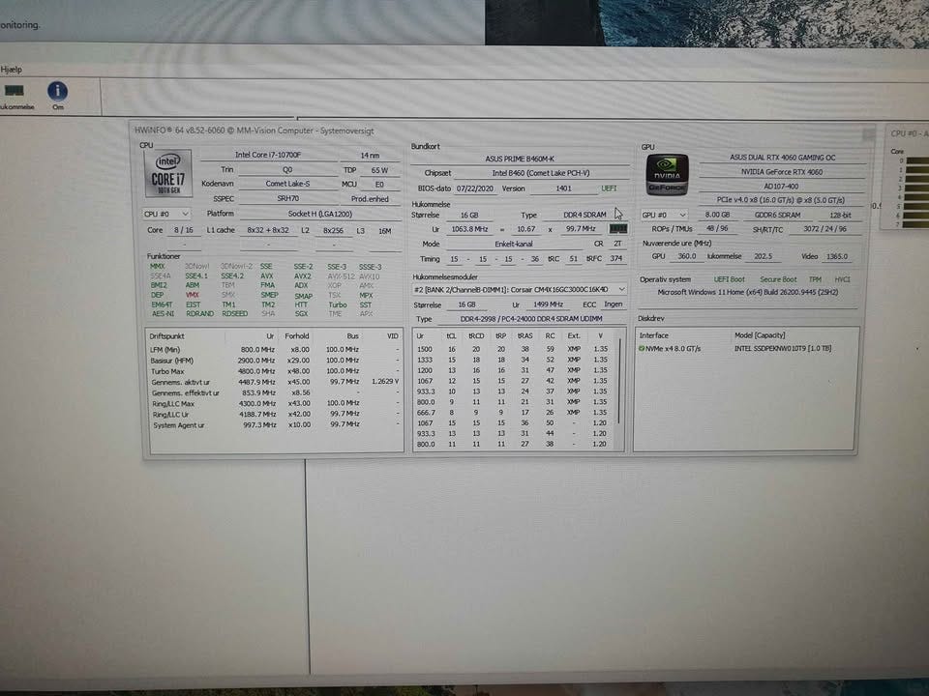Click the tRFC 374 timing value
Viewport: 929px width, 696px height.
point(616,259)
